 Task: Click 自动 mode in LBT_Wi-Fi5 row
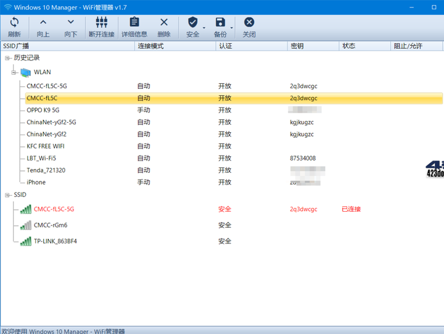144,158
